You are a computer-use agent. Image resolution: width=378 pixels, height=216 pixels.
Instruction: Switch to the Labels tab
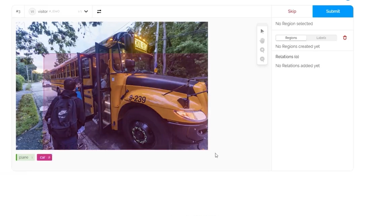click(x=321, y=38)
